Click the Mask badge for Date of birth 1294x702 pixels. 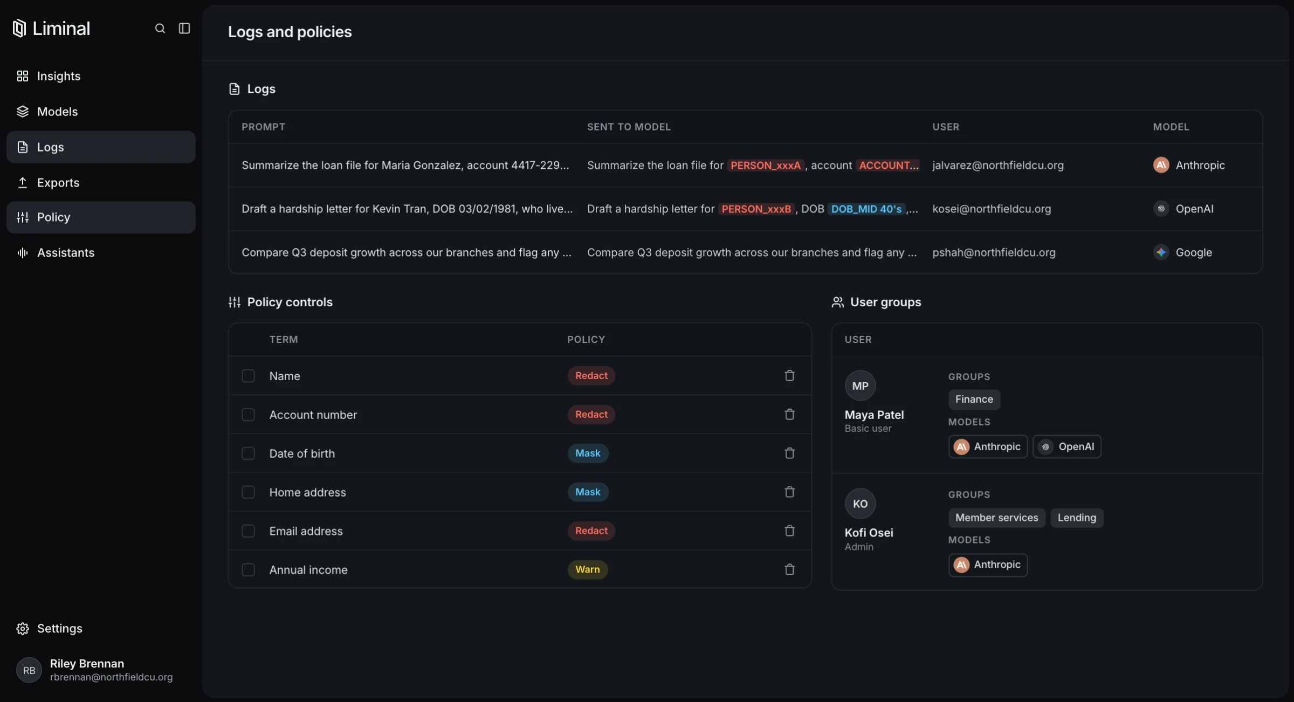pyautogui.click(x=588, y=453)
